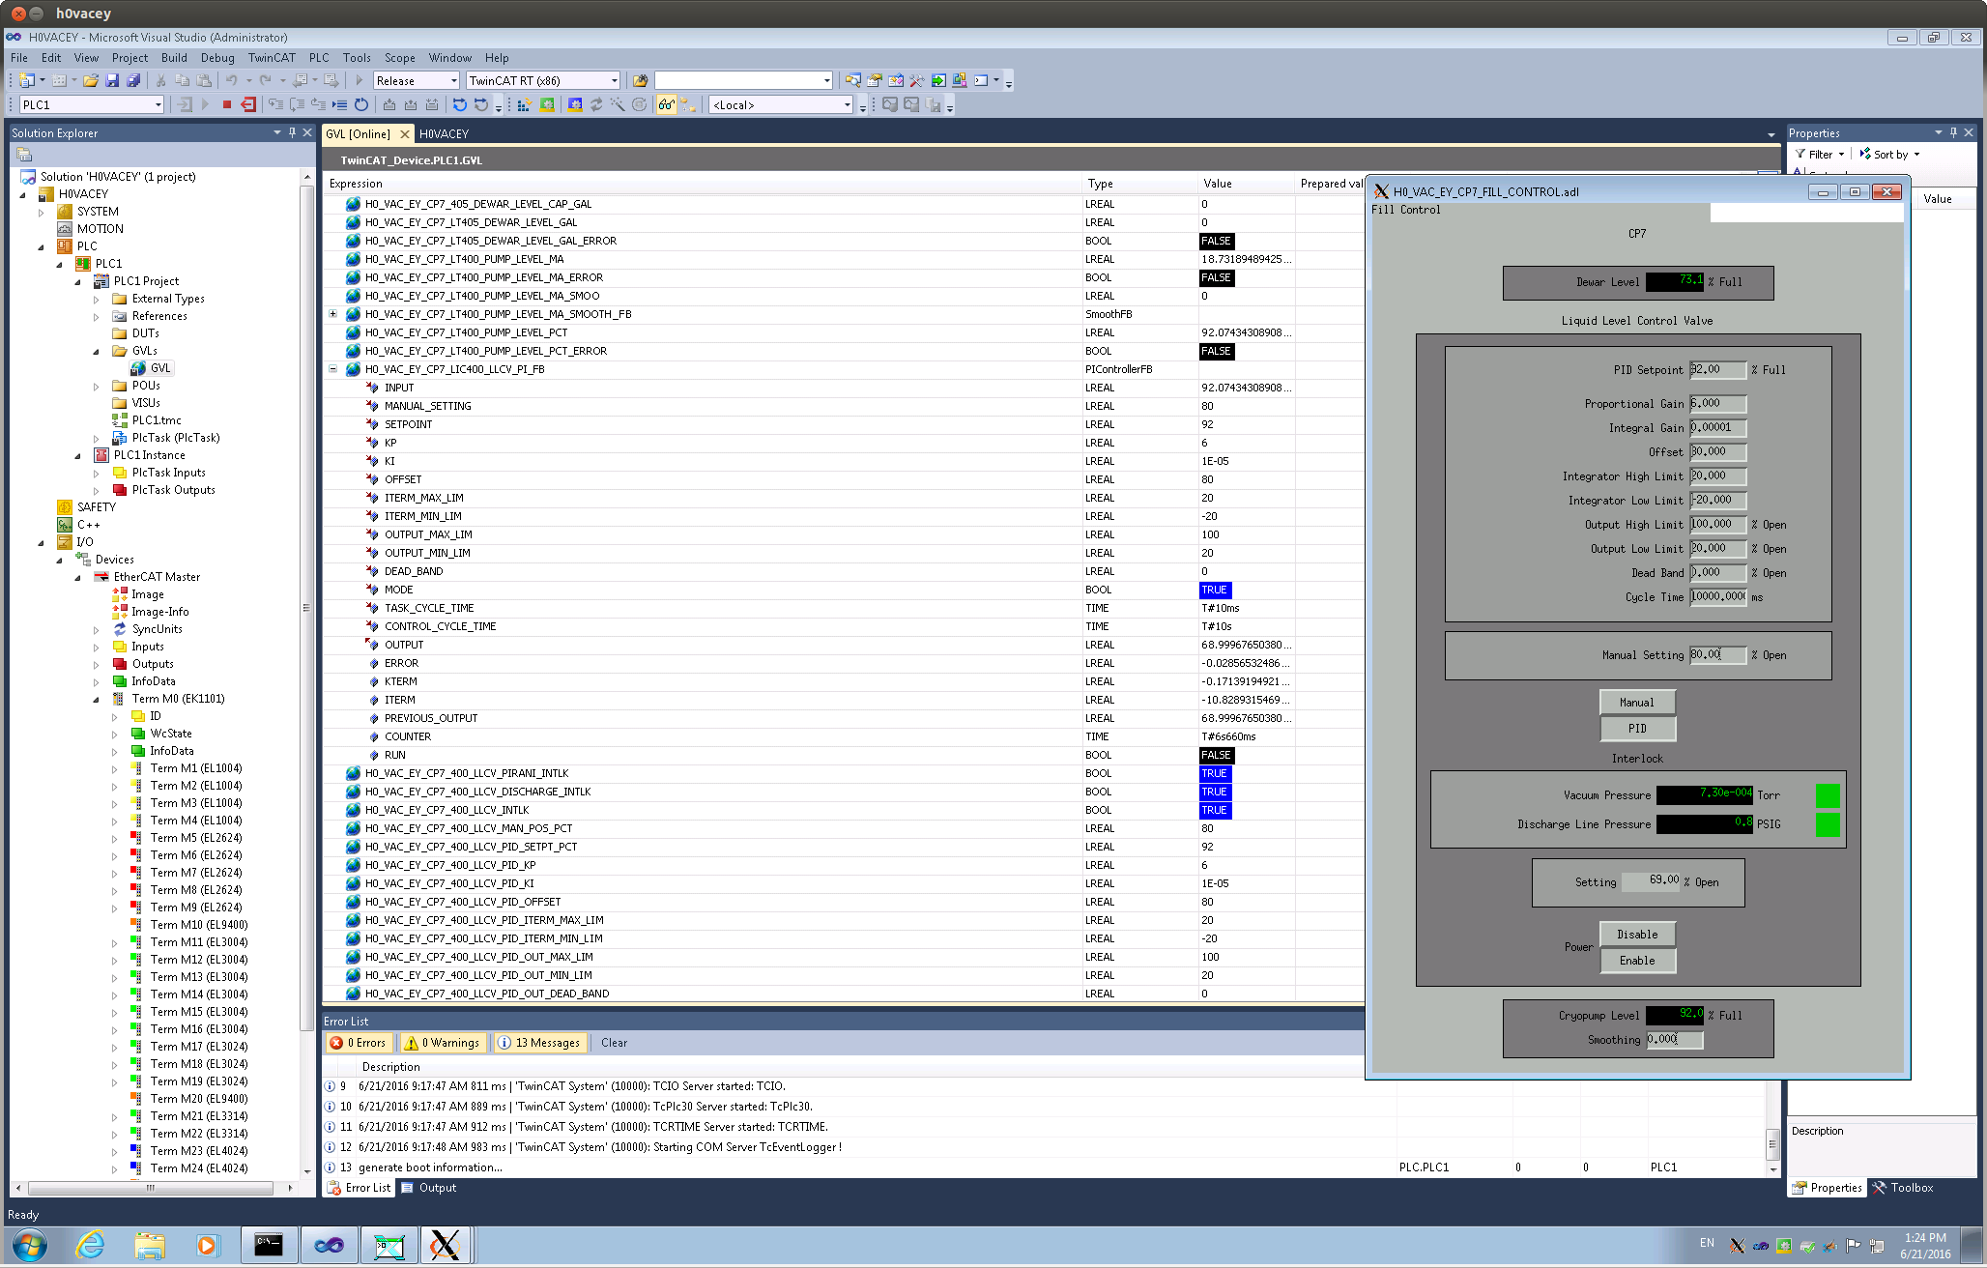Click the Restart TwinCAT Run Mode icon
1987x1268 pixels.
tap(547, 104)
